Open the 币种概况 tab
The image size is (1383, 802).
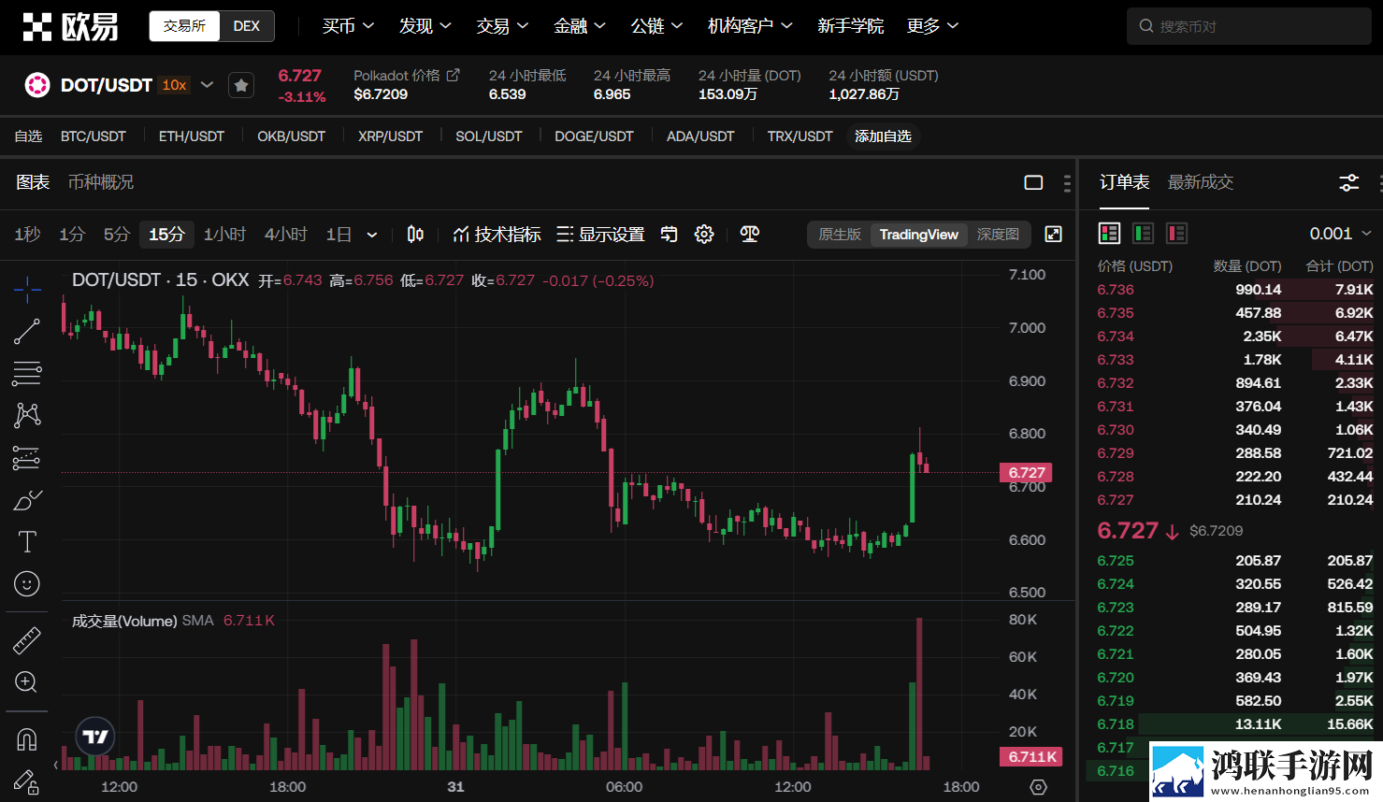pos(101,182)
